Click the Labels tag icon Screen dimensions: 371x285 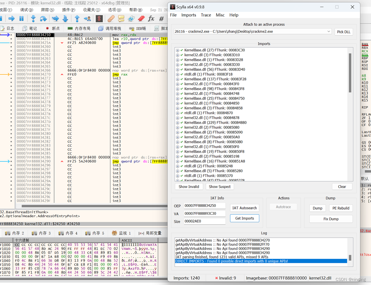(131, 18)
